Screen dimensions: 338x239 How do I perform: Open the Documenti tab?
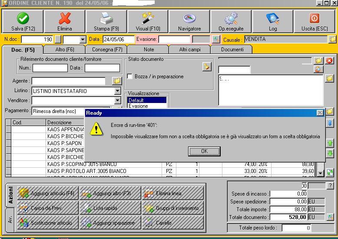pos(232,50)
